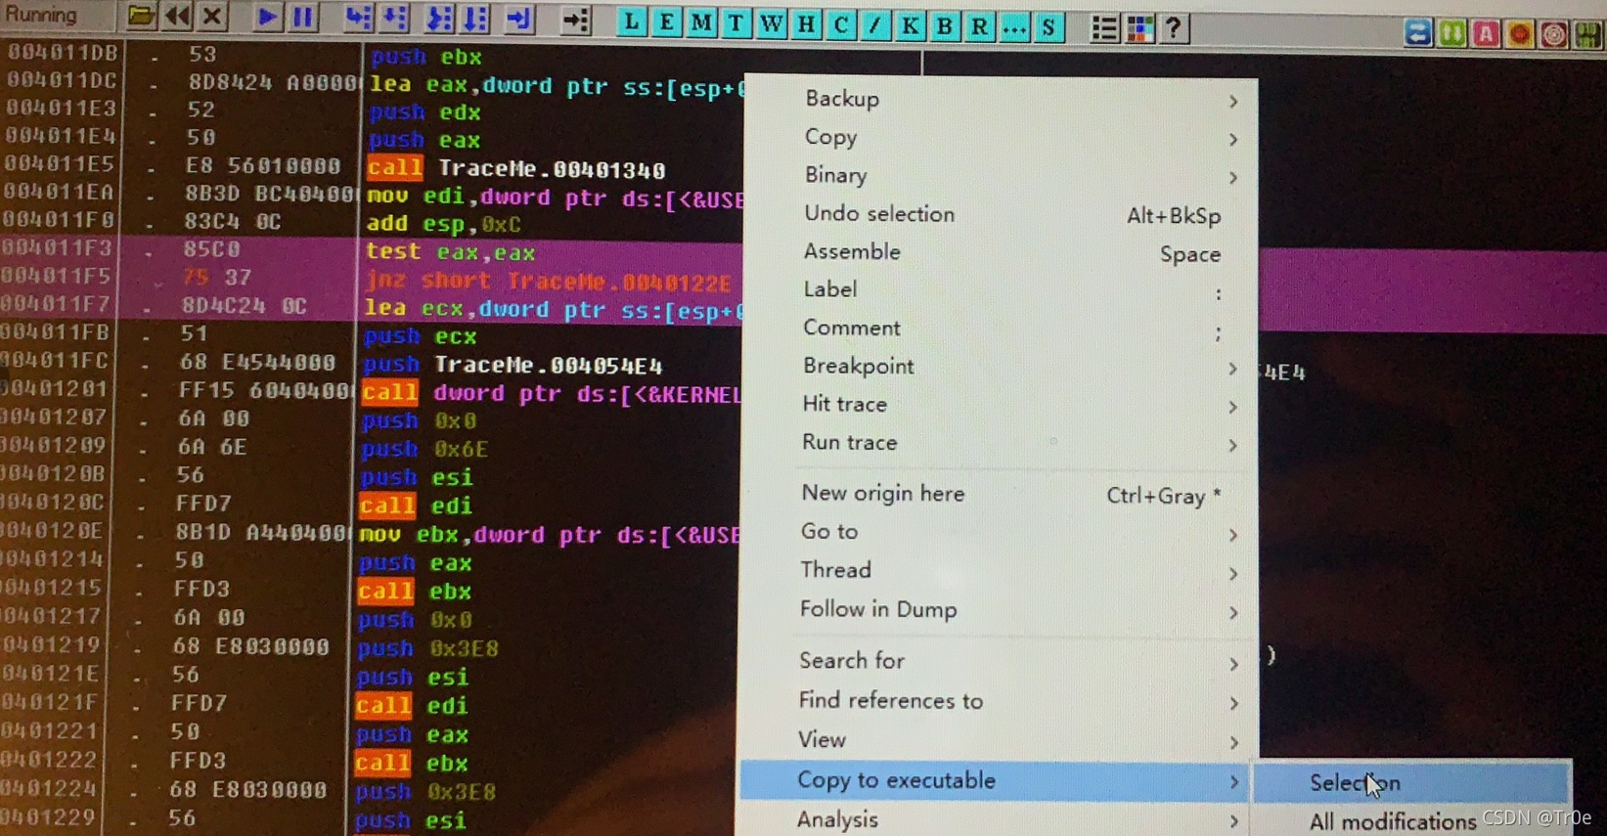Expand the Thread submenu
Image resolution: width=1607 pixels, height=836 pixels.
click(x=1001, y=571)
